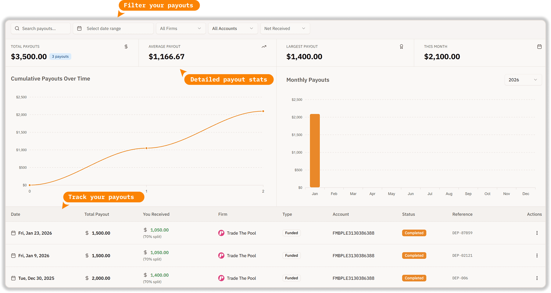Viewport: 551px width, 293px height.
Task: Open the 2026 year selector
Action: coord(523,80)
